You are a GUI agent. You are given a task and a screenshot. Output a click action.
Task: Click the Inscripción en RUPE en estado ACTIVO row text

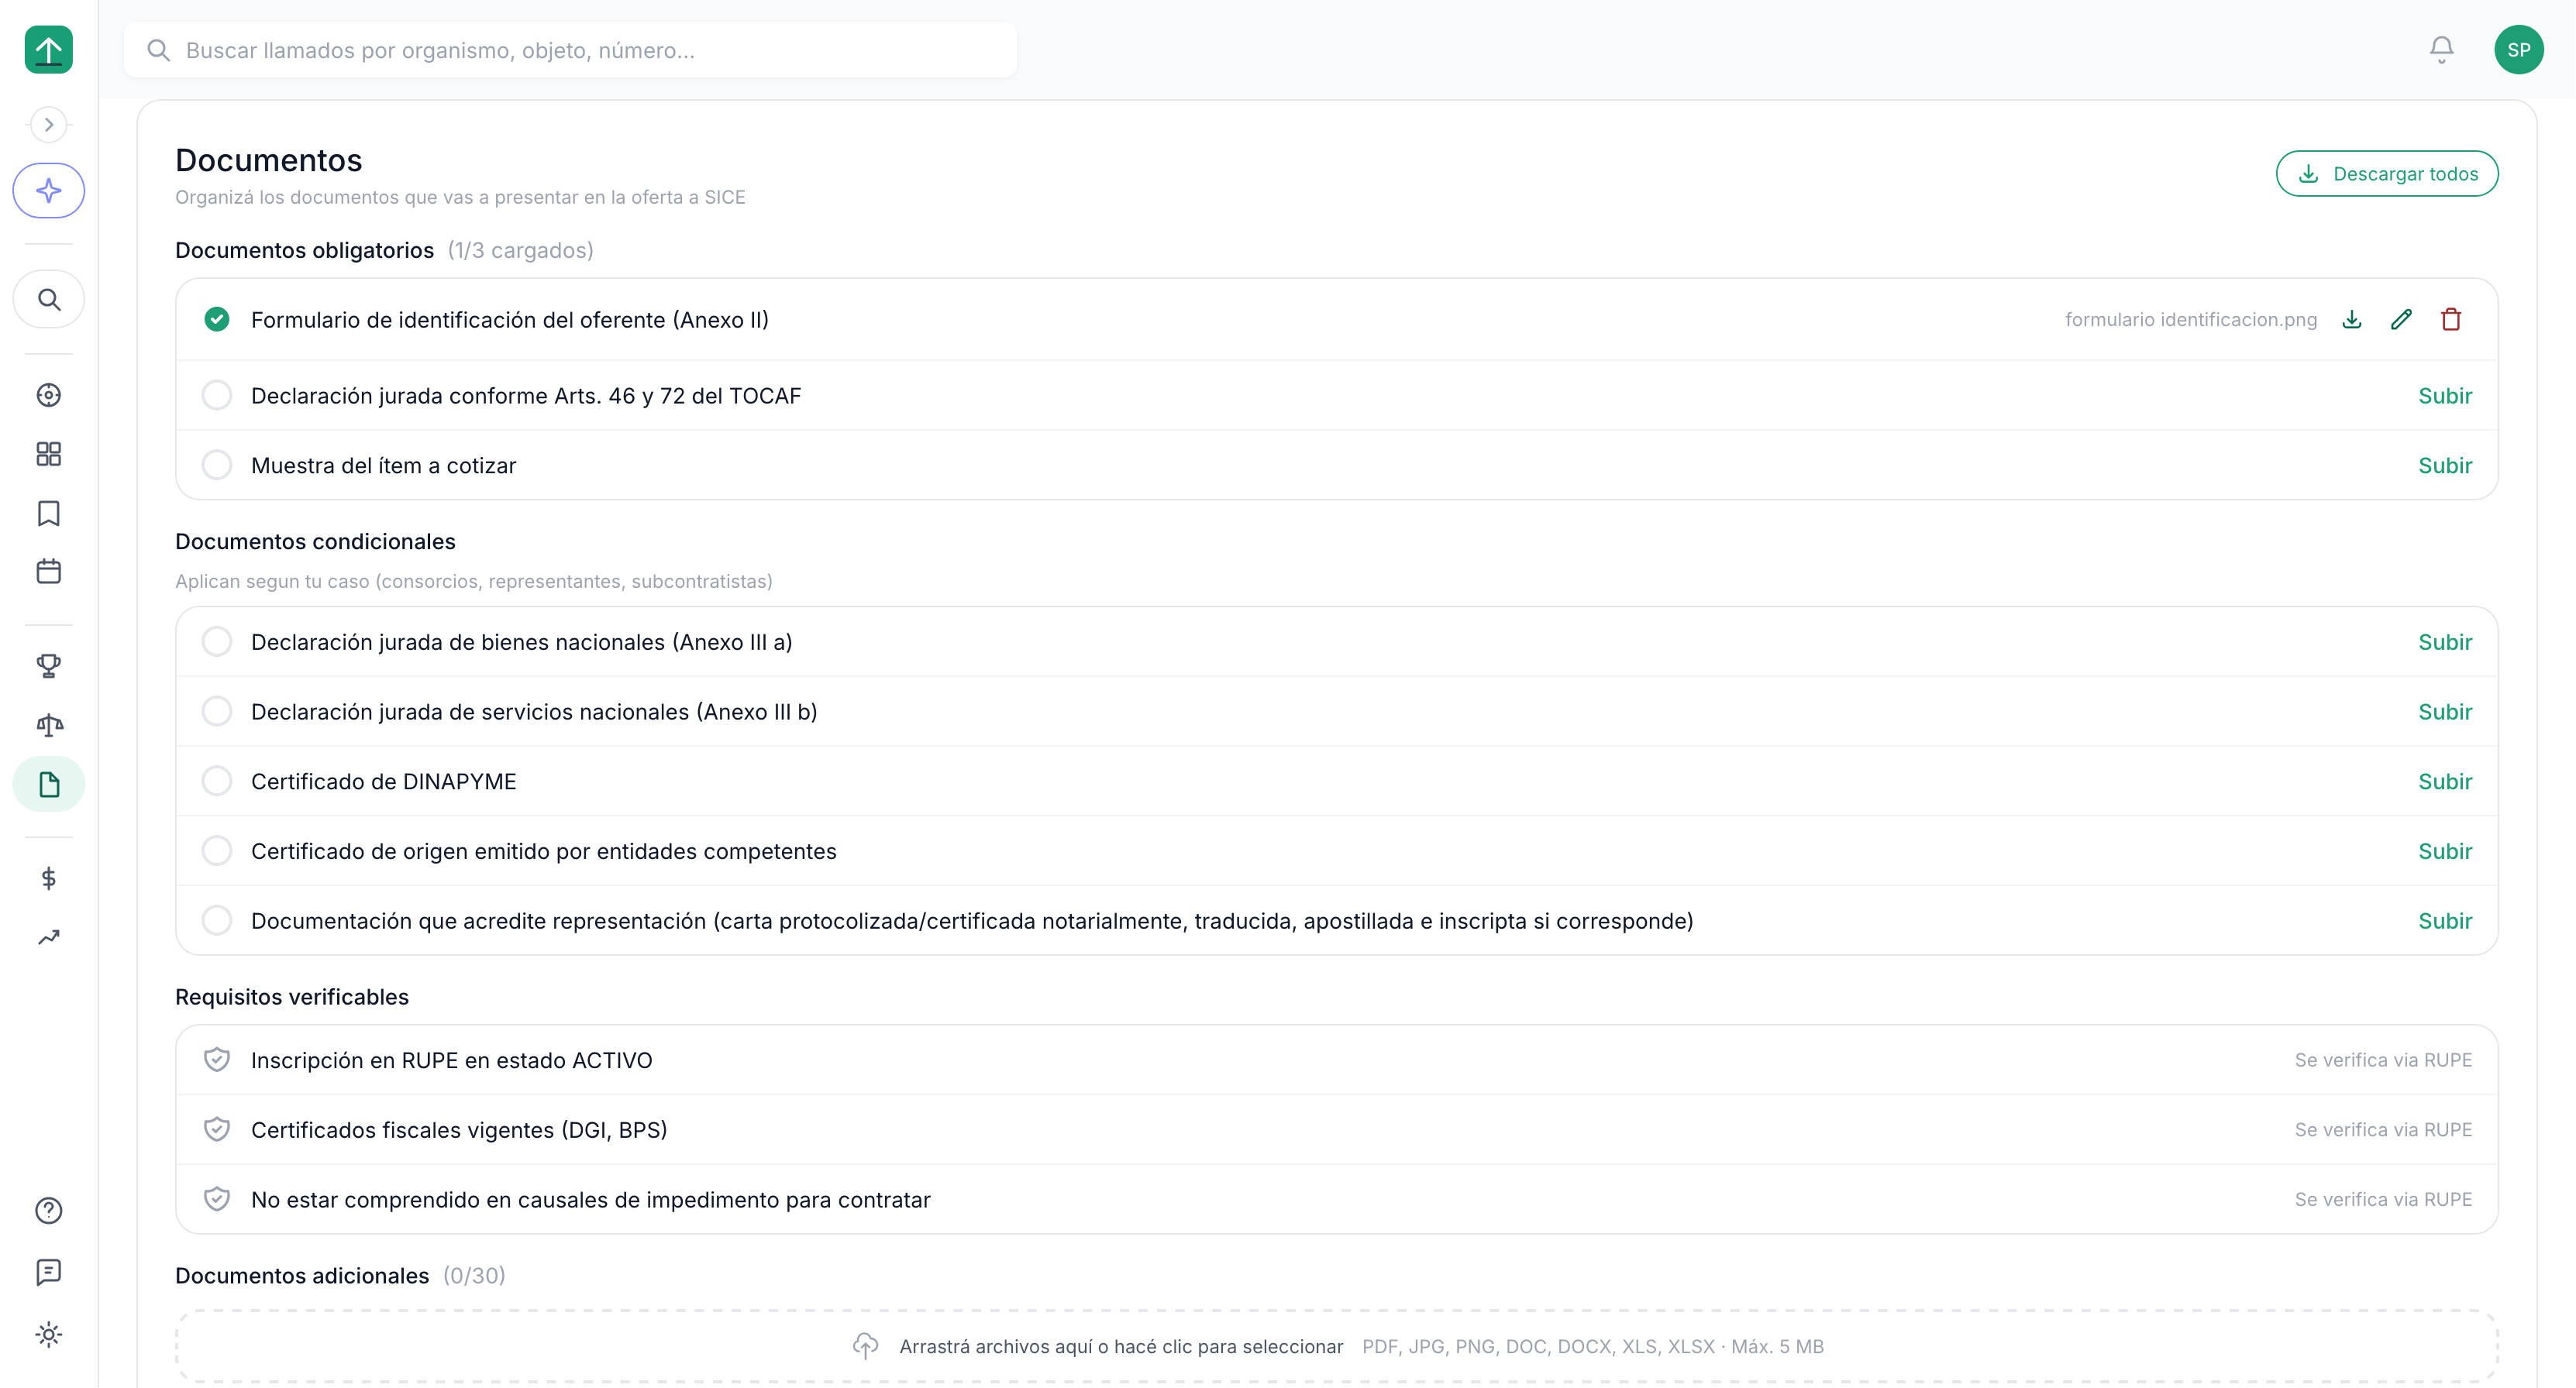451,1060
